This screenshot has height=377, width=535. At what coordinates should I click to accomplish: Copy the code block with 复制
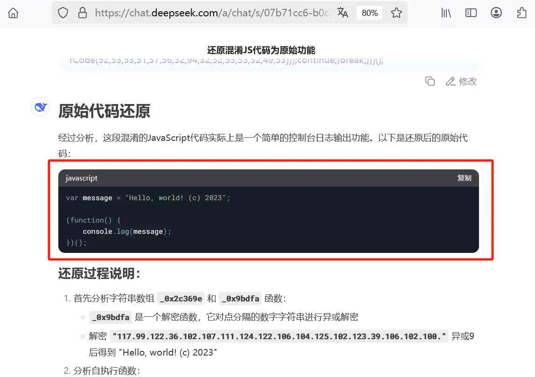[464, 178]
